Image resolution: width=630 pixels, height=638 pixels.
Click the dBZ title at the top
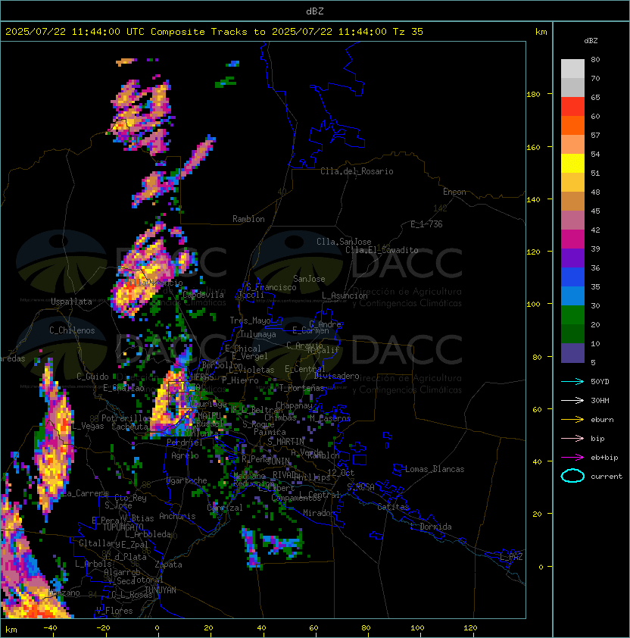click(315, 11)
